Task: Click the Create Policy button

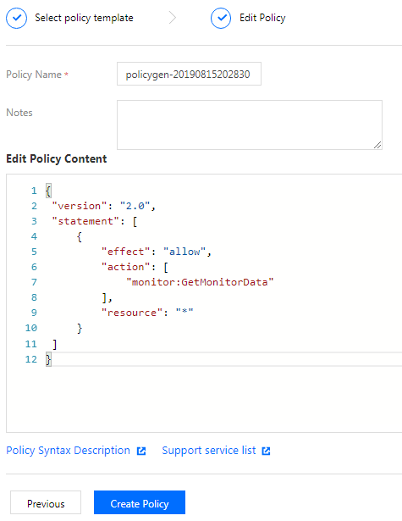Action: point(140,502)
